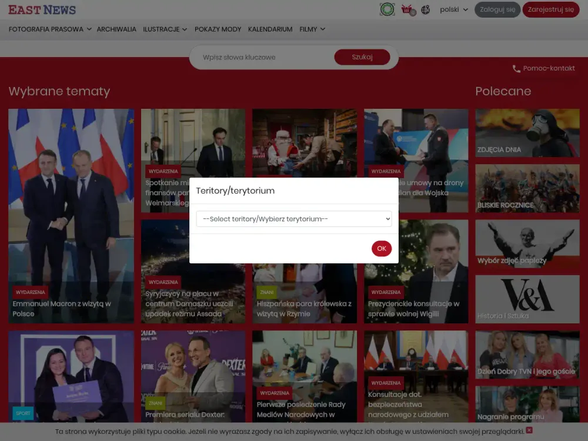Open the Pokazy Mody menu item
Image resolution: width=588 pixels, height=441 pixels.
(x=218, y=29)
